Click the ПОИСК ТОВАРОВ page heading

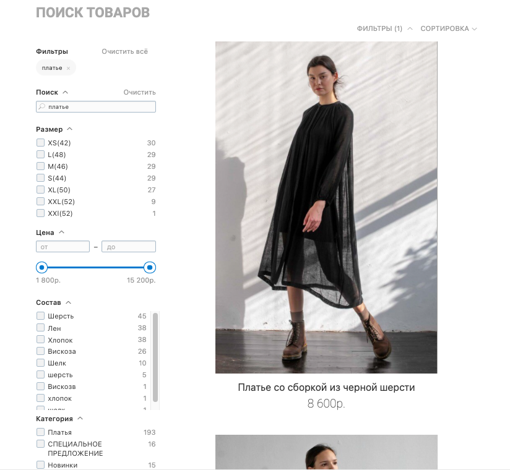[x=93, y=12]
